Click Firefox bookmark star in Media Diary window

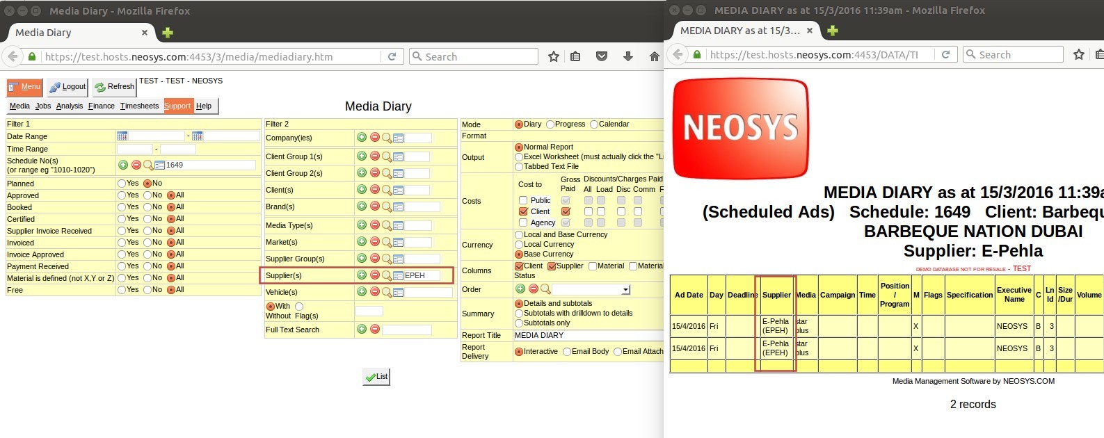[x=554, y=56]
